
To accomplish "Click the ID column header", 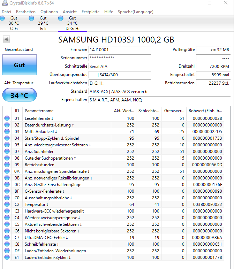I will [x=17, y=111].
